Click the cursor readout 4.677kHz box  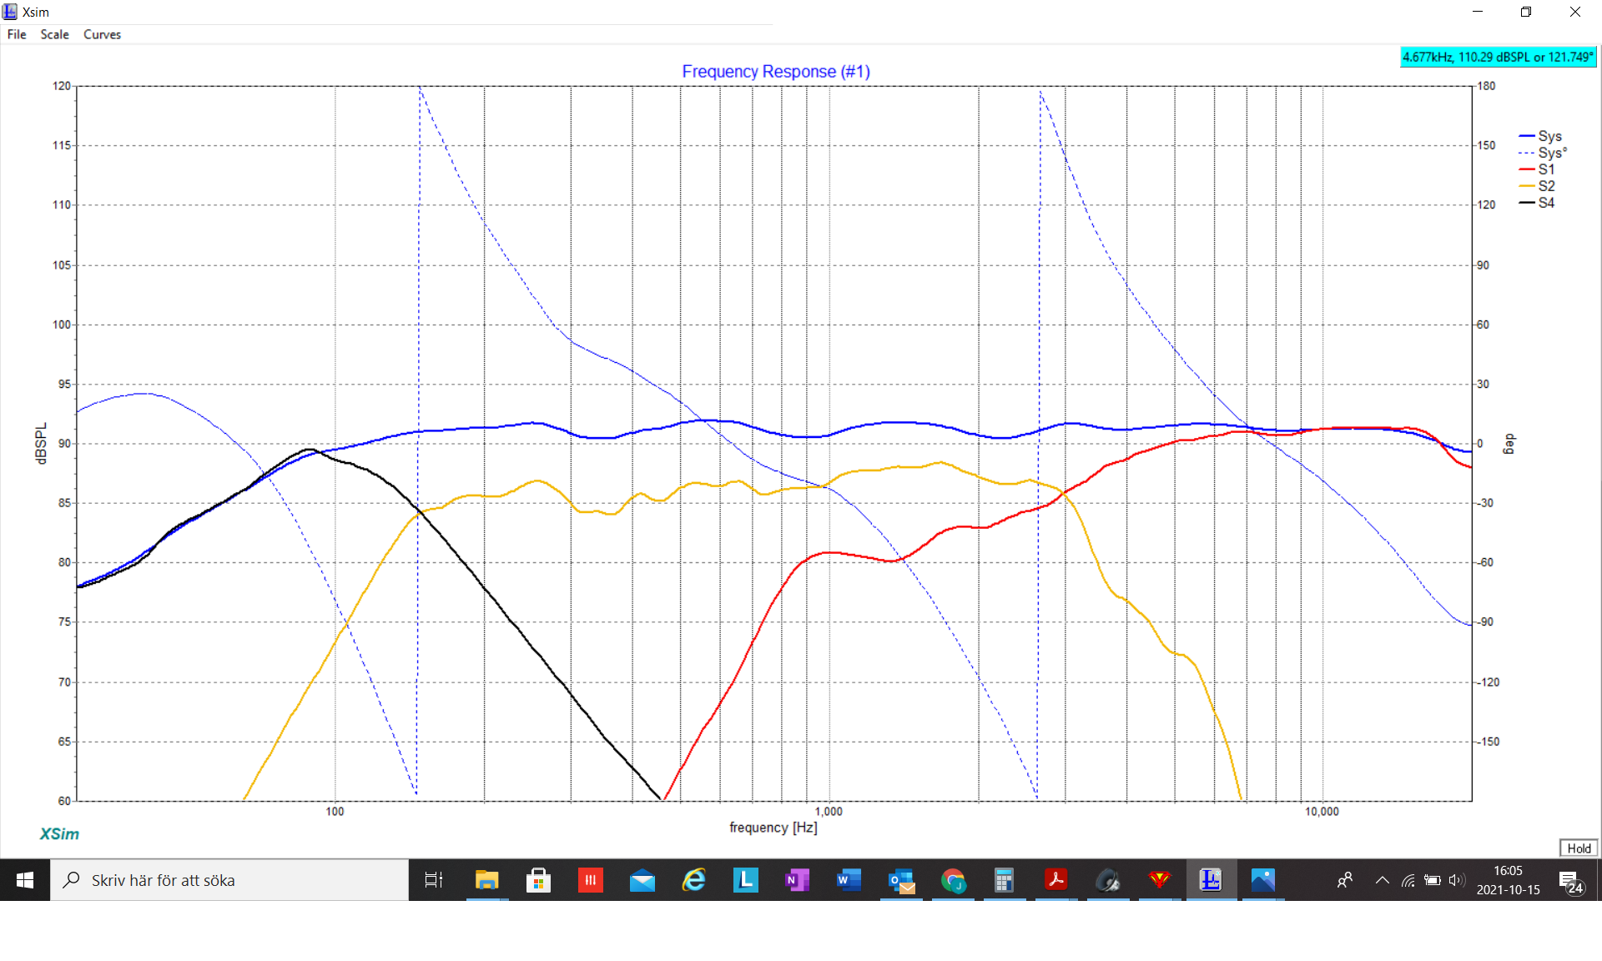click(1498, 57)
